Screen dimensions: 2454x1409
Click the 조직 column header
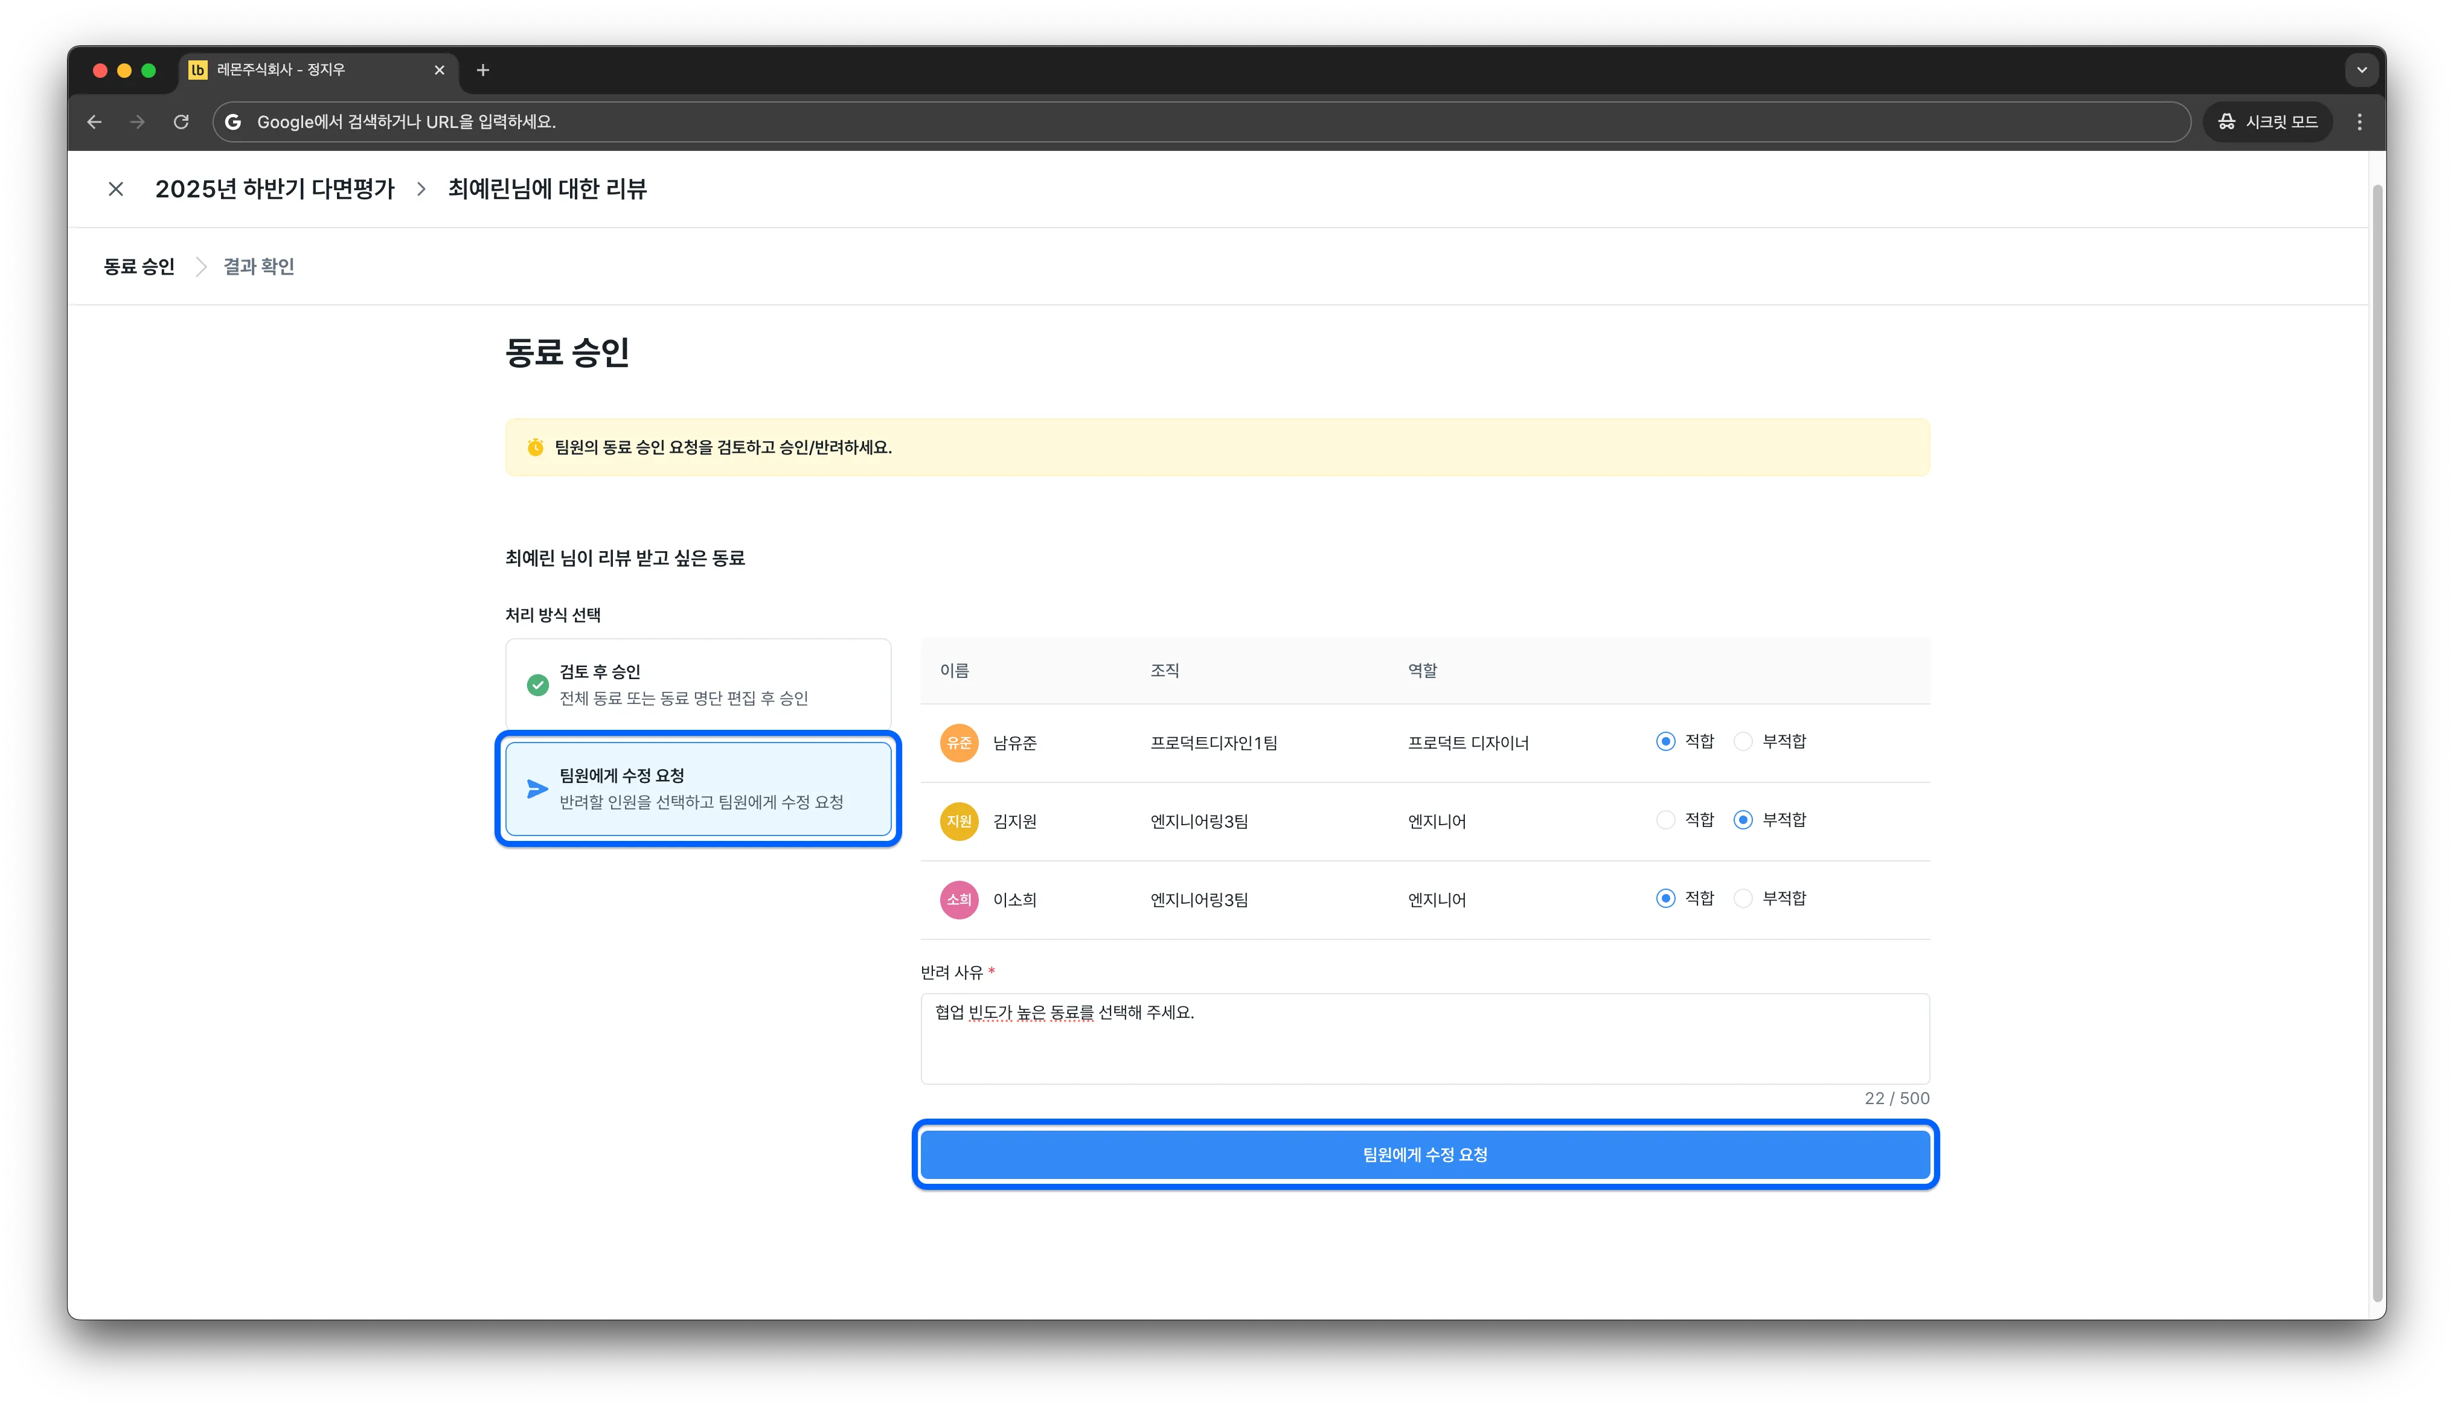pyautogui.click(x=1164, y=671)
